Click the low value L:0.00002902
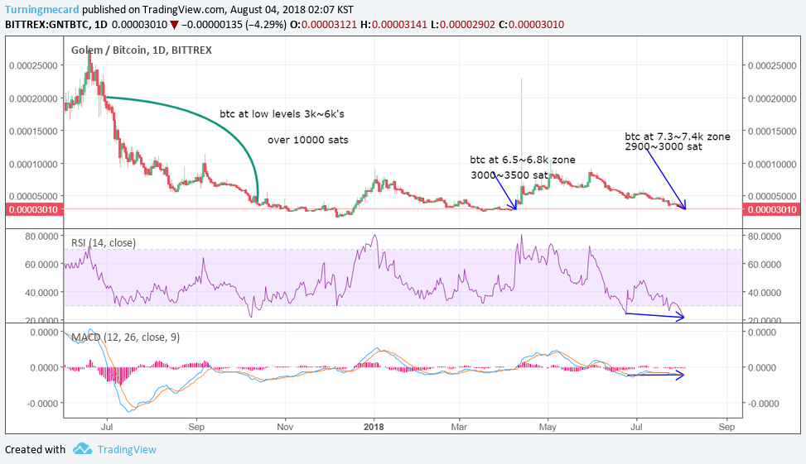The image size is (806, 464). (x=463, y=25)
